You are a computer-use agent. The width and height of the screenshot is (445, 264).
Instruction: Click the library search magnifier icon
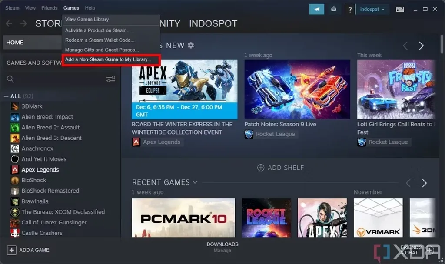(10, 79)
